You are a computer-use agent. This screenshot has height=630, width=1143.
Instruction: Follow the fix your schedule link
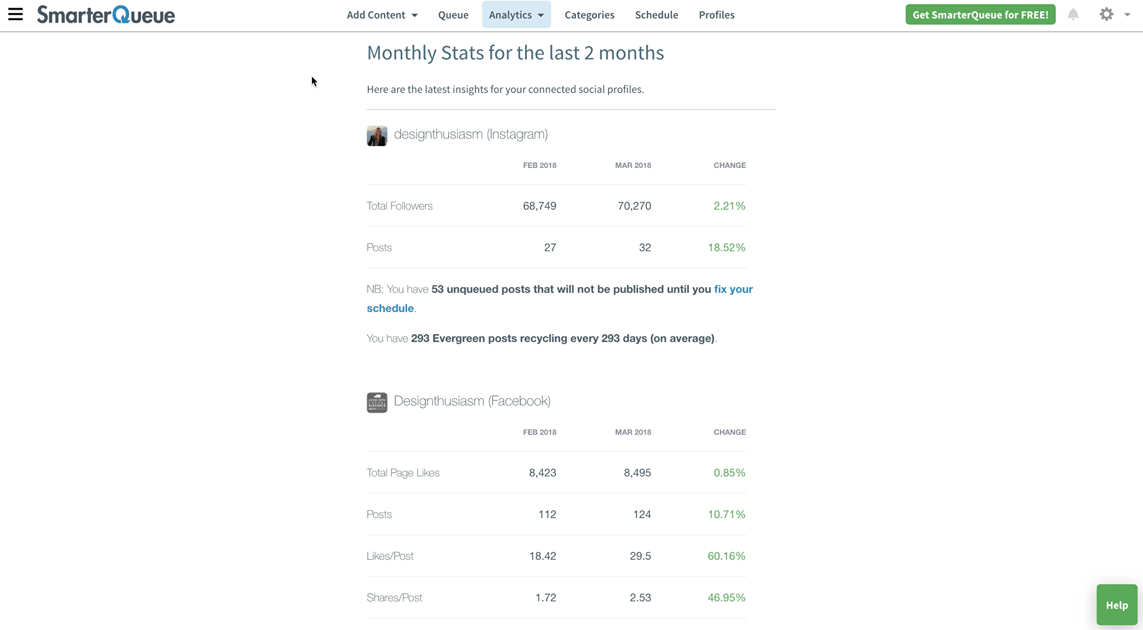(x=560, y=299)
